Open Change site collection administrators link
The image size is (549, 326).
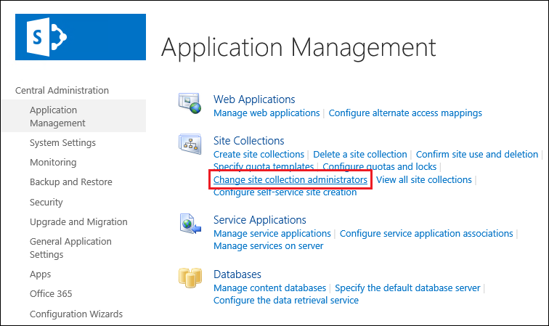pyautogui.click(x=290, y=179)
